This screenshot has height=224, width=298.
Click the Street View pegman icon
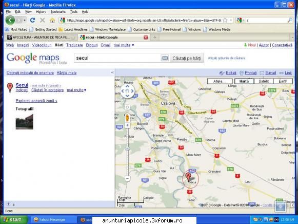(127, 118)
